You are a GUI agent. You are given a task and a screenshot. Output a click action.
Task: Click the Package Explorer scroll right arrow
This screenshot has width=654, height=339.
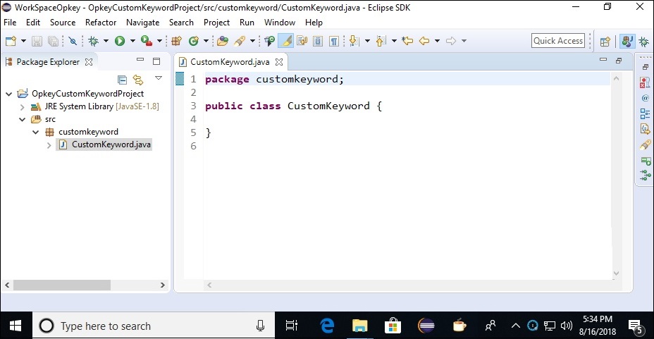163,285
